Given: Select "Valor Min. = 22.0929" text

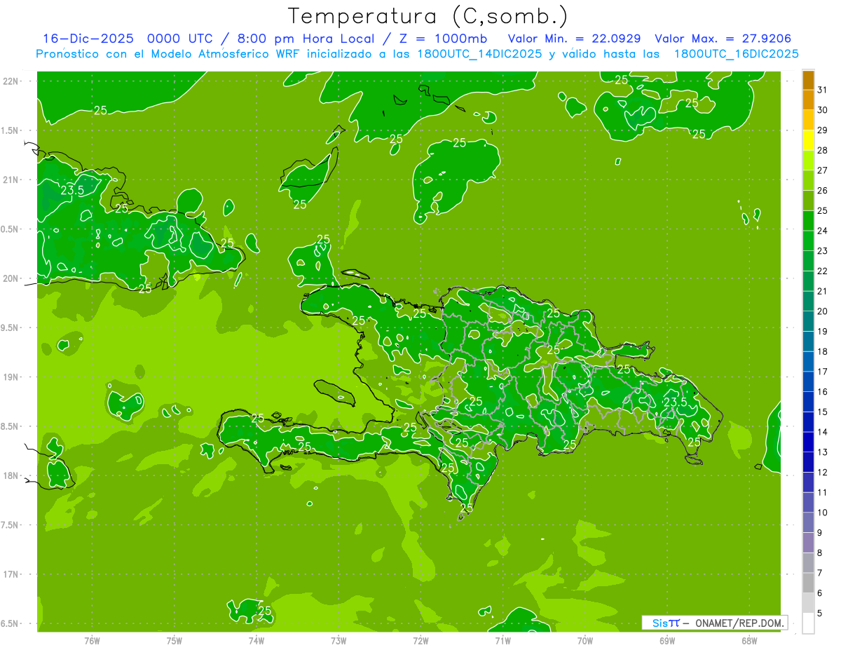Looking at the screenshot, I should click(x=574, y=39).
